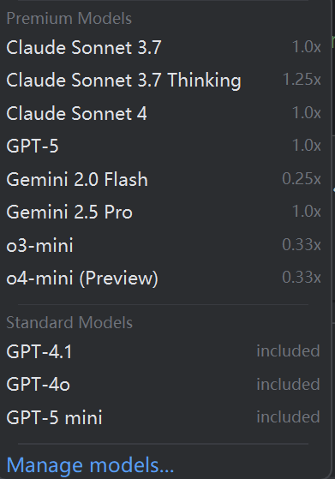Pick o4-mini (Preview) from the list

(165, 278)
